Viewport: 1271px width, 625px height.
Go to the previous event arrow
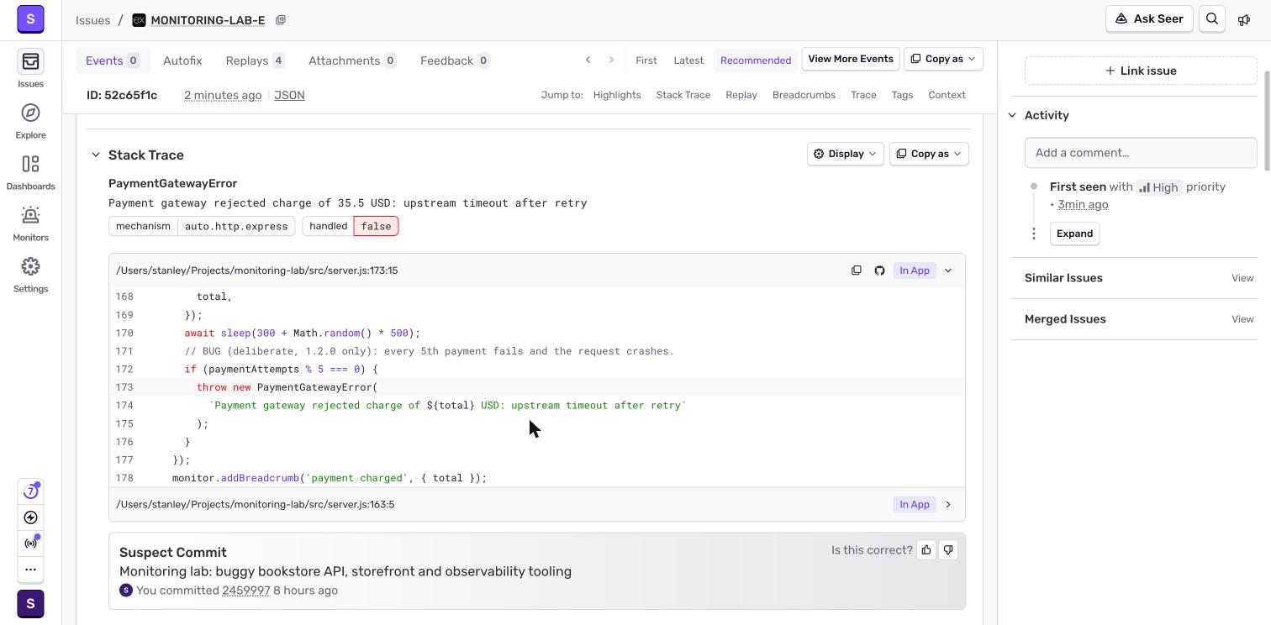coord(588,60)
